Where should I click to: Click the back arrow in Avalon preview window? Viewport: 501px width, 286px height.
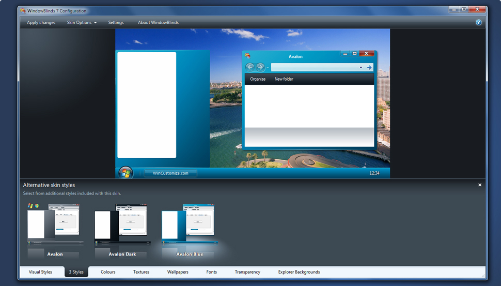pyautogui.click(x=250, y=67)
